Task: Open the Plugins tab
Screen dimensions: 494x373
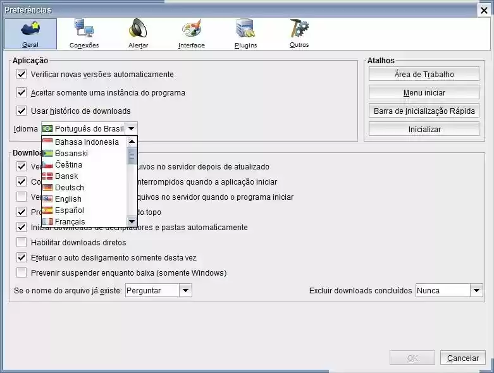Action: pyautogui.click(x=246, y=34)
